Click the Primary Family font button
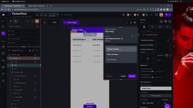Screen dimensions: 193x108 (156, 96)
